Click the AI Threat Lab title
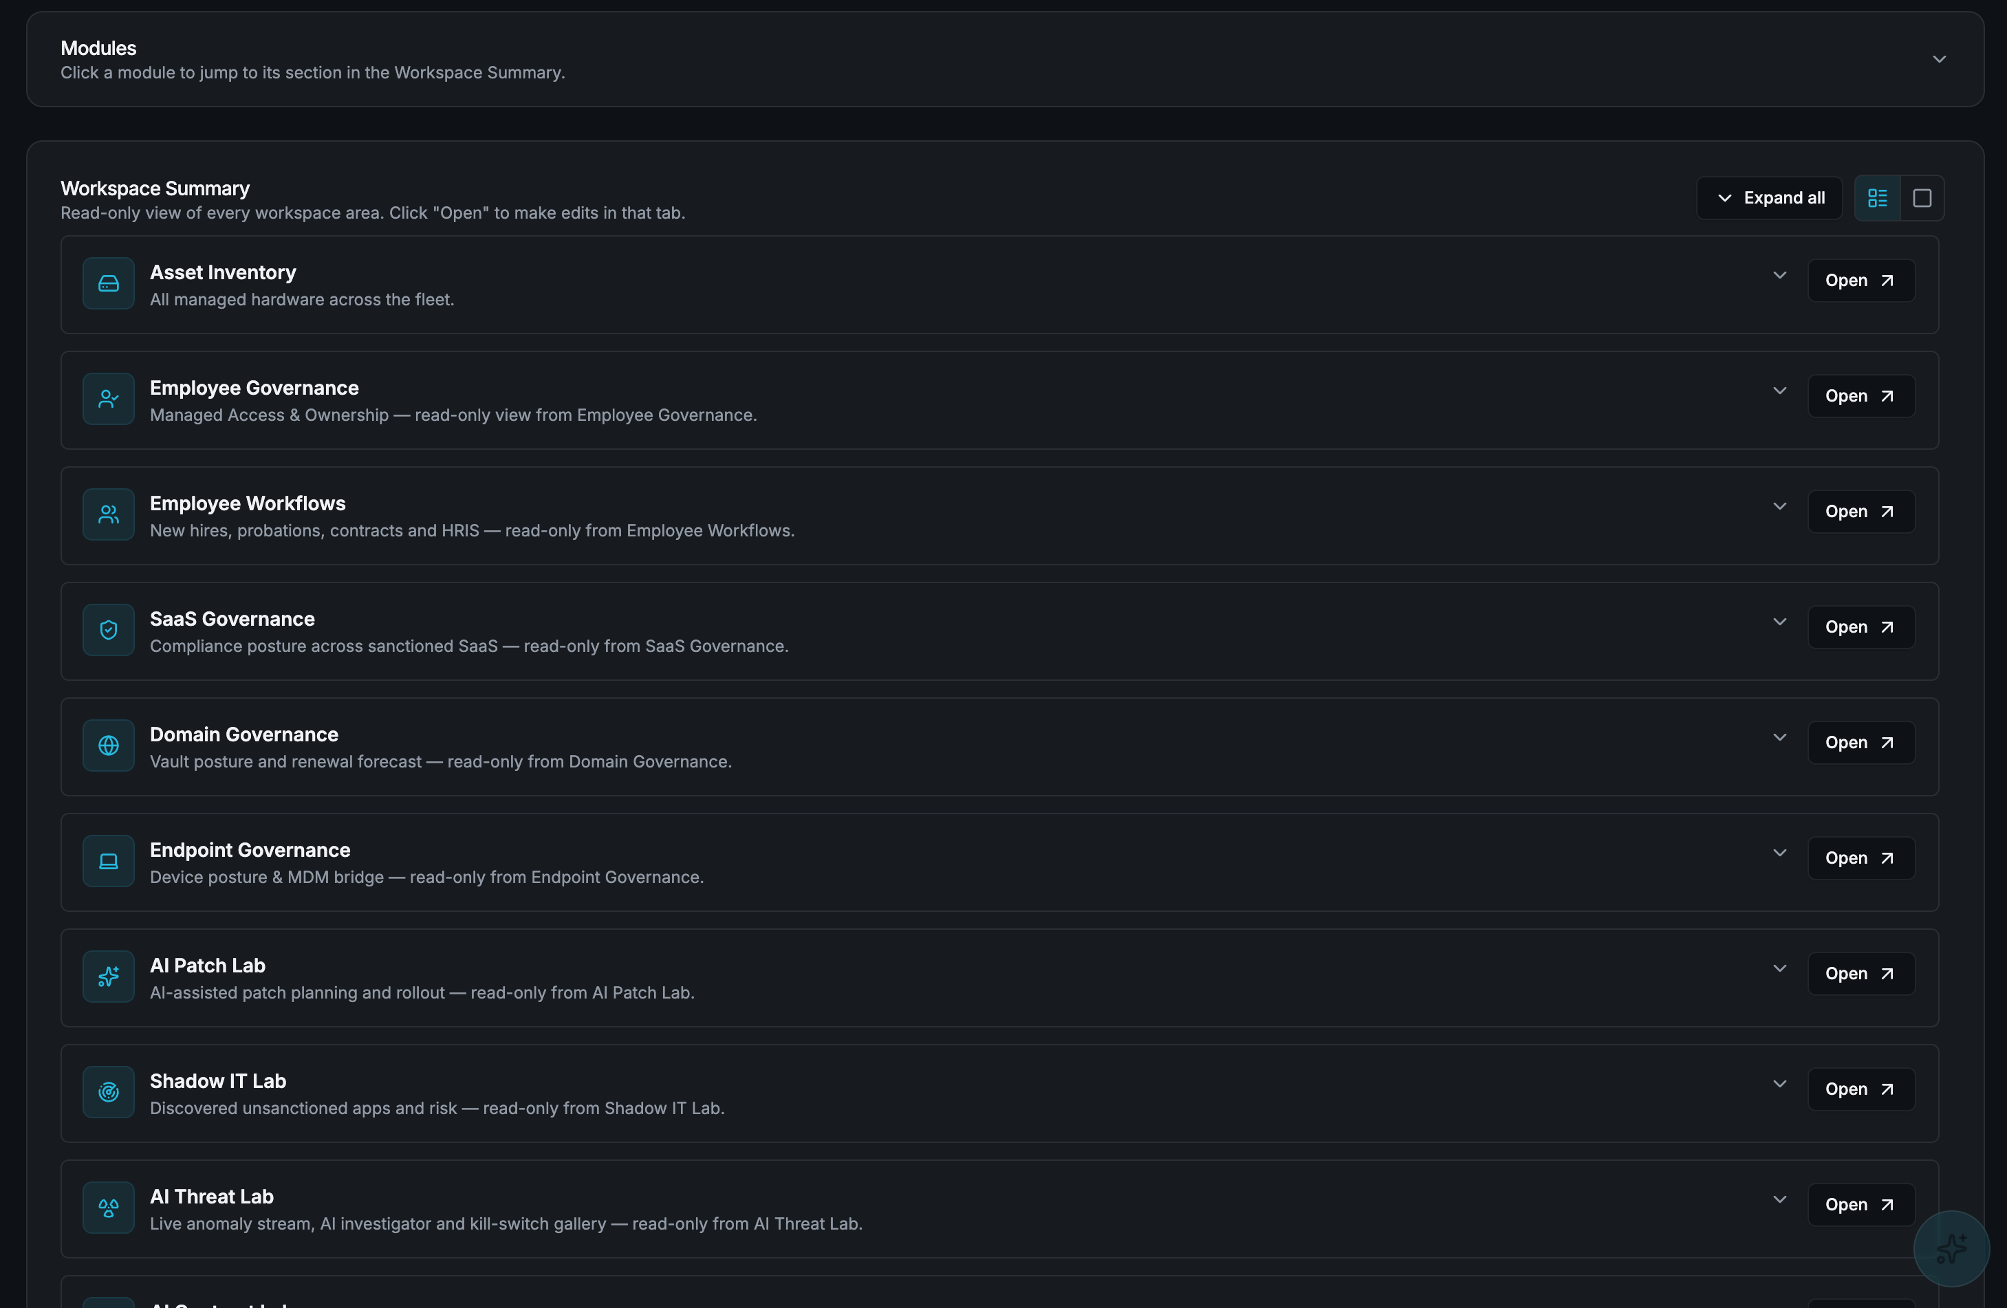 pyautogui.click(x=212, y=1197)
